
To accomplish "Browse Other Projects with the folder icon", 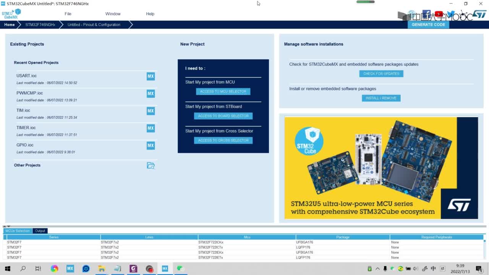I will (x=151, y=165).
